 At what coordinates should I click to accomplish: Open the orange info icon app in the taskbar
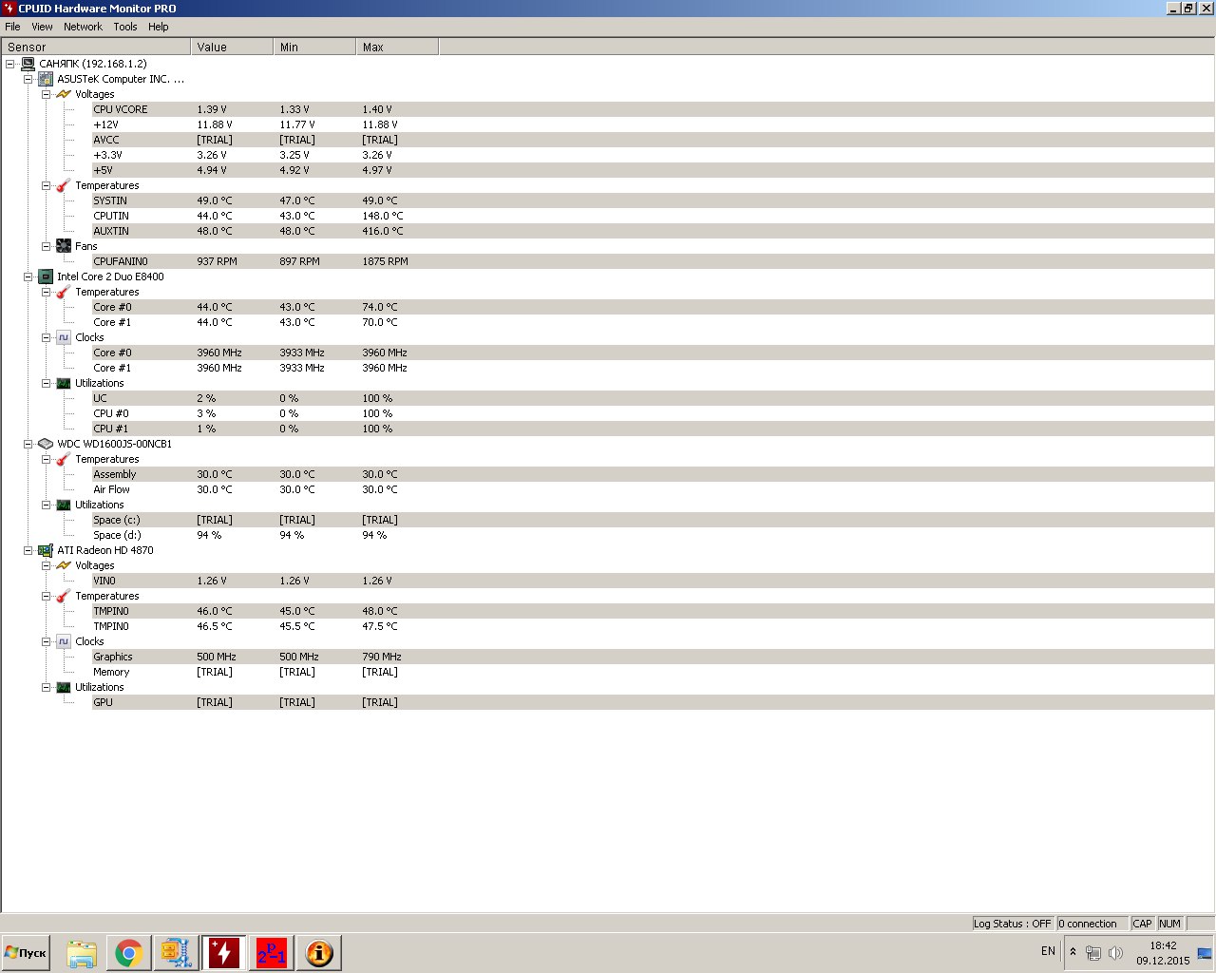click(x=319, y=953)
